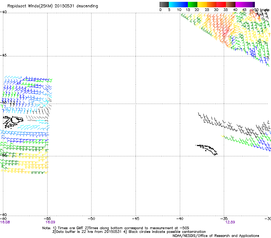This screenshot has width=271, height=238.
Task: Click the legend tick label '40'
Action: click(x=235, y=10)
